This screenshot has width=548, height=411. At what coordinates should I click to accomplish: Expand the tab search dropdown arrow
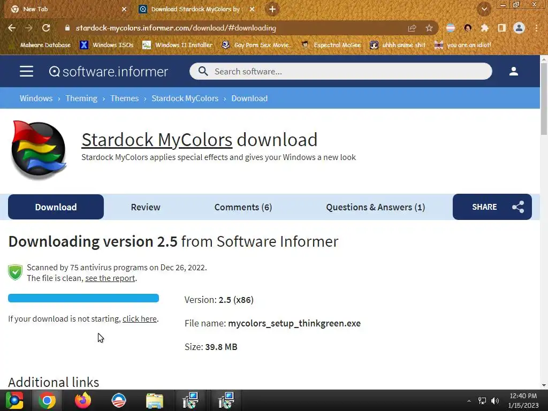[x=484, y=9]
